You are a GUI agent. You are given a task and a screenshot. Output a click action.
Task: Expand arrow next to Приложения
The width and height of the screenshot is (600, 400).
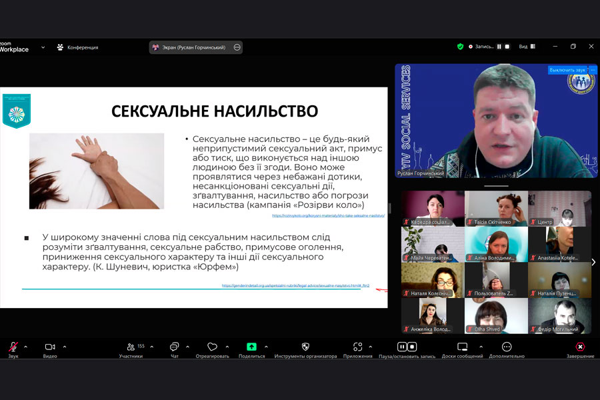371,347
